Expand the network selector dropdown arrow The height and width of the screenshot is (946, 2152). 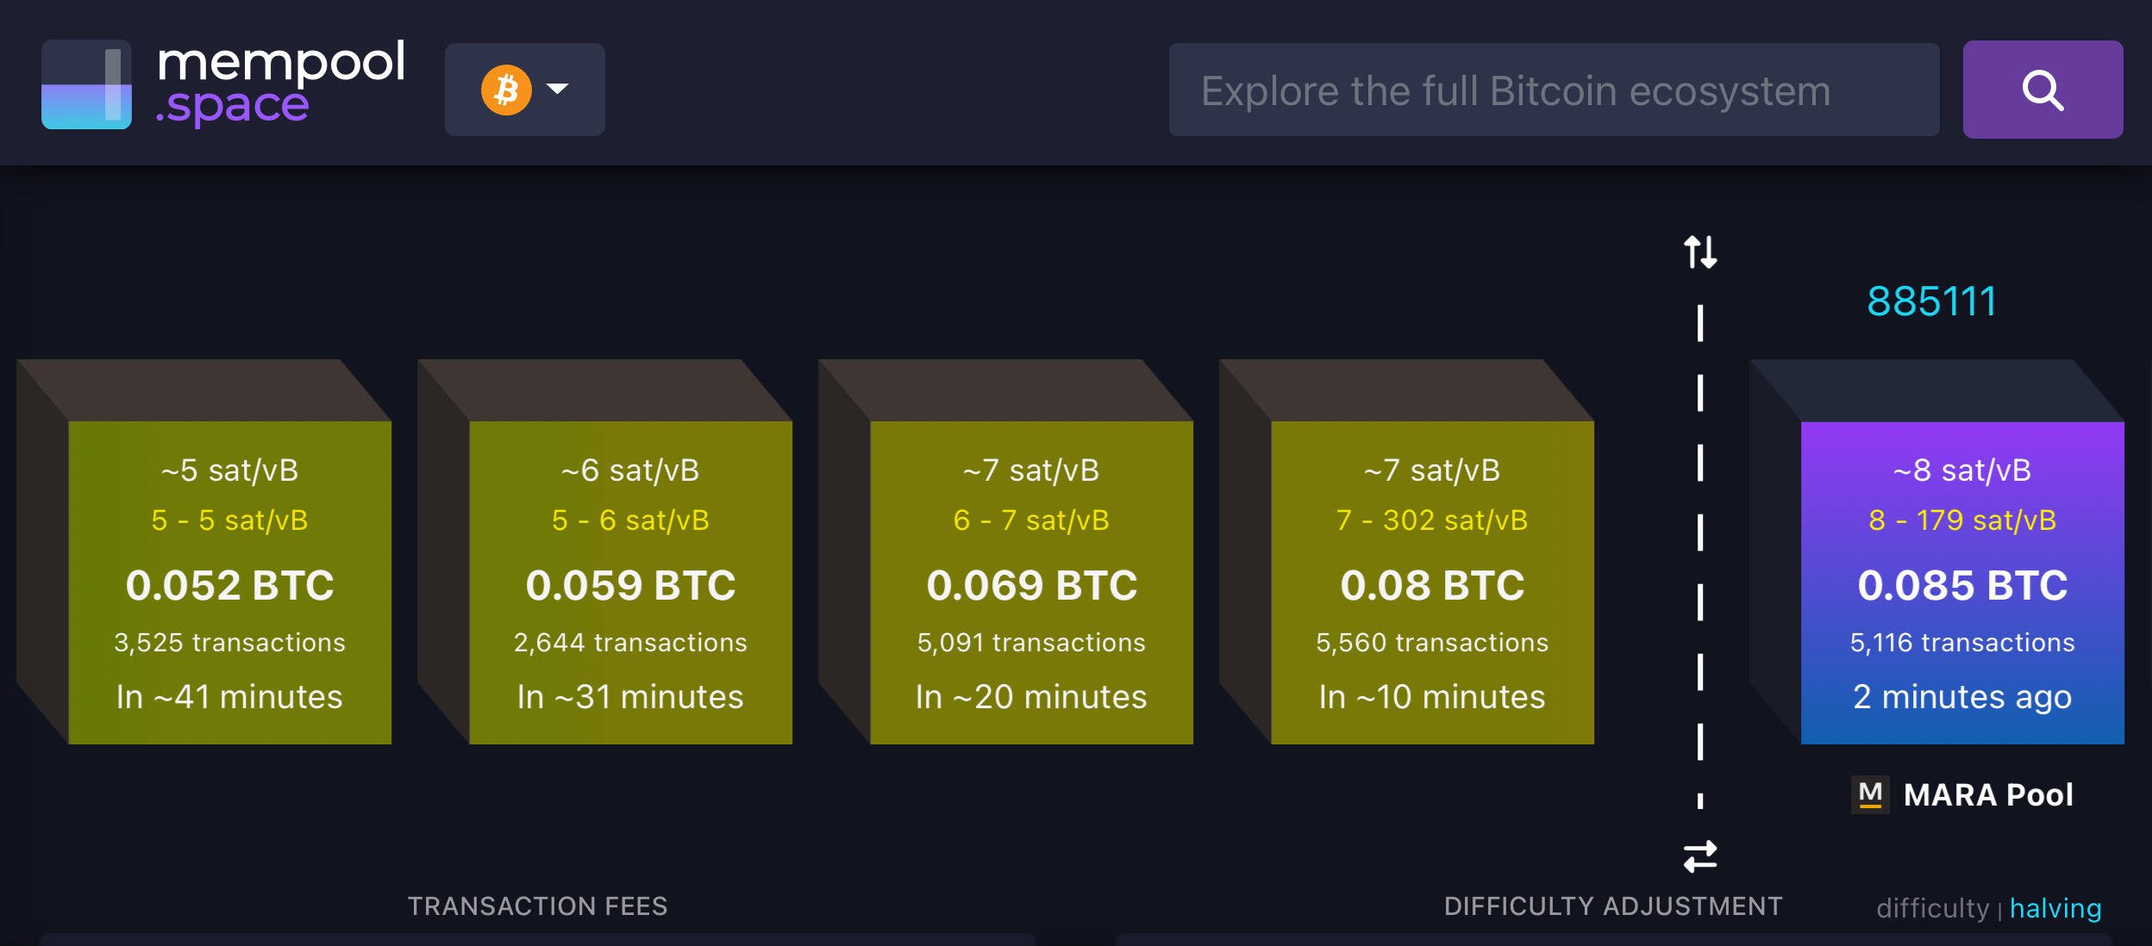(558, 89)
